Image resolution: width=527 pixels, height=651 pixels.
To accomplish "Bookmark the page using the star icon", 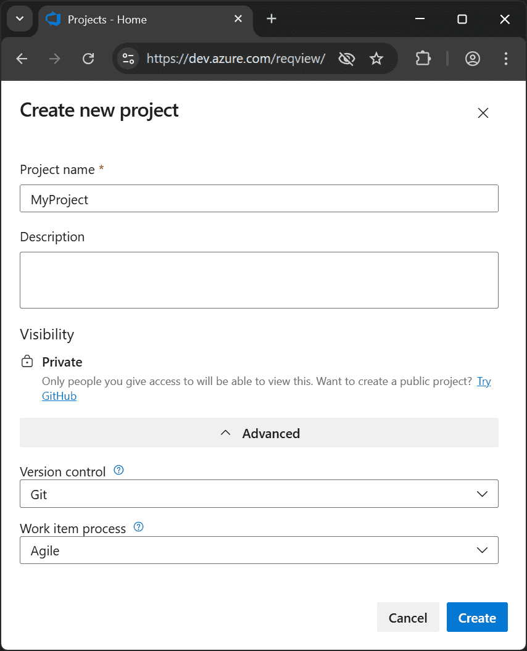I will pyautogui.click(x=376, y=59).
